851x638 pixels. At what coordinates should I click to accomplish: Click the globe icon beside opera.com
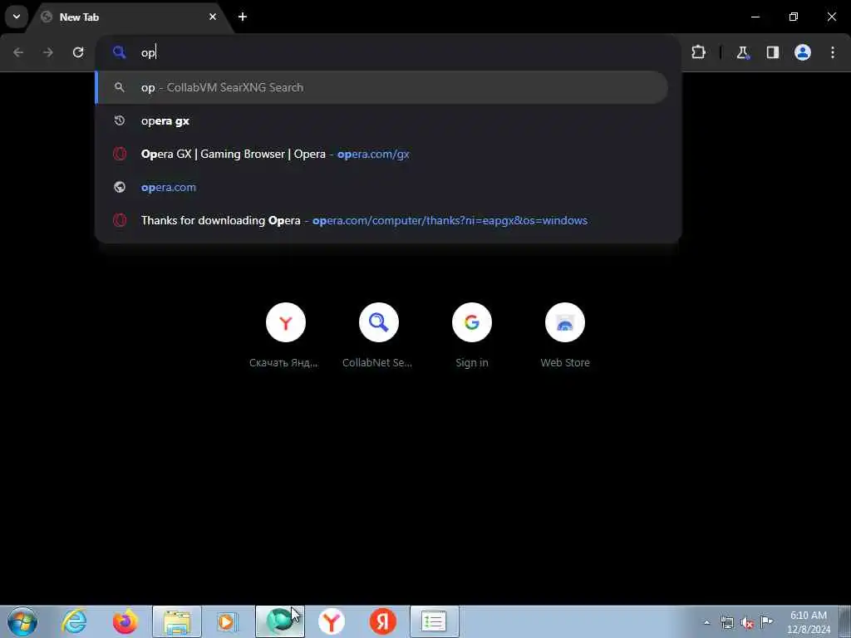(120, 187)
